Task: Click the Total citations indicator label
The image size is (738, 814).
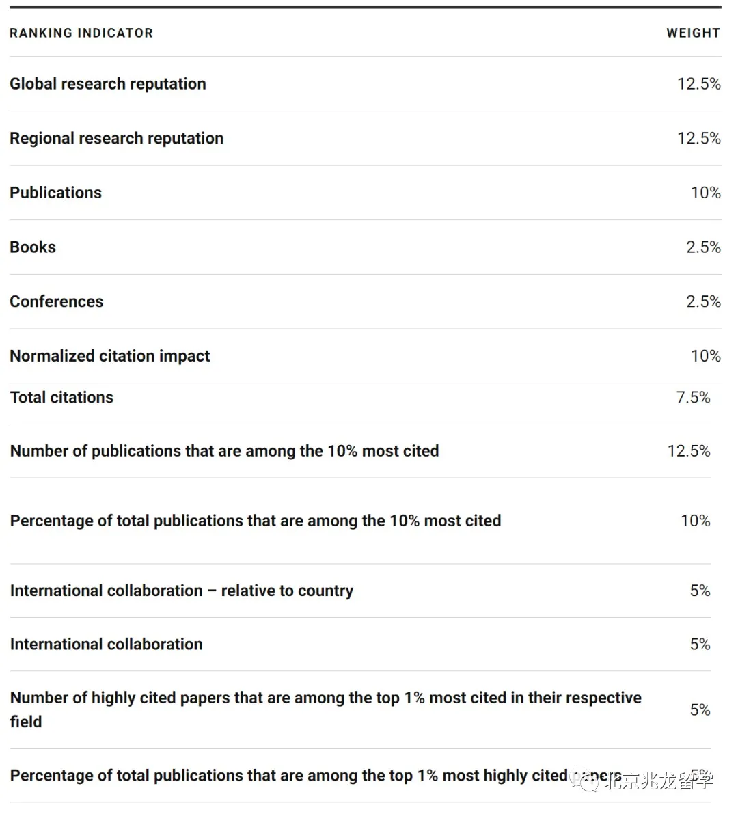Action: click(62, 397)
